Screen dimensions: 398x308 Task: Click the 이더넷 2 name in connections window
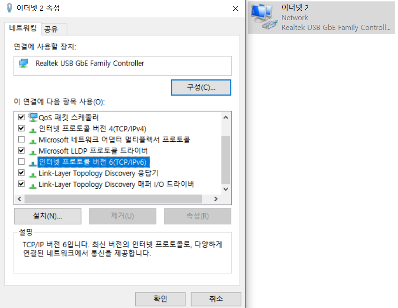pos(295,7)
